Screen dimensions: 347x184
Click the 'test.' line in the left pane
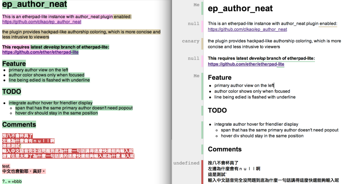pyautogui.click(x=6, y=166)
